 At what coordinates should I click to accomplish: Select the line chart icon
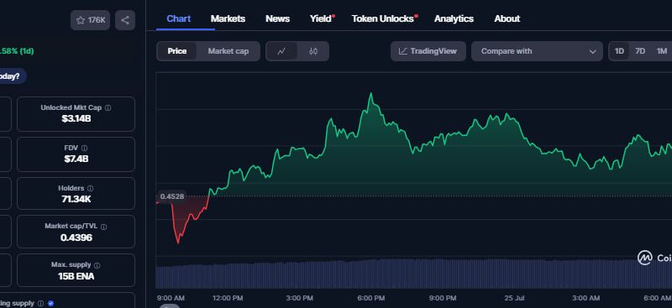[x=281, y=51]
